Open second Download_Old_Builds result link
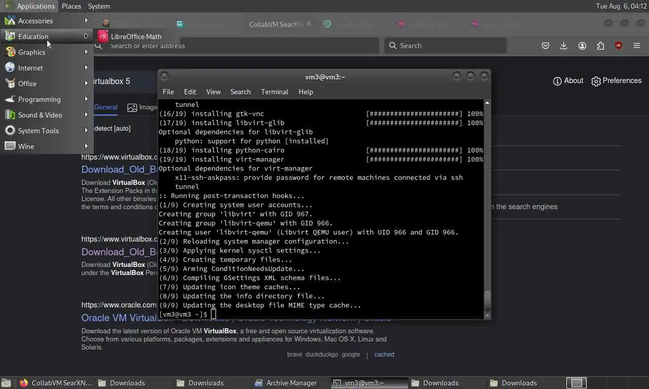Viewport: 649px width, 389px height. (119, 252)
